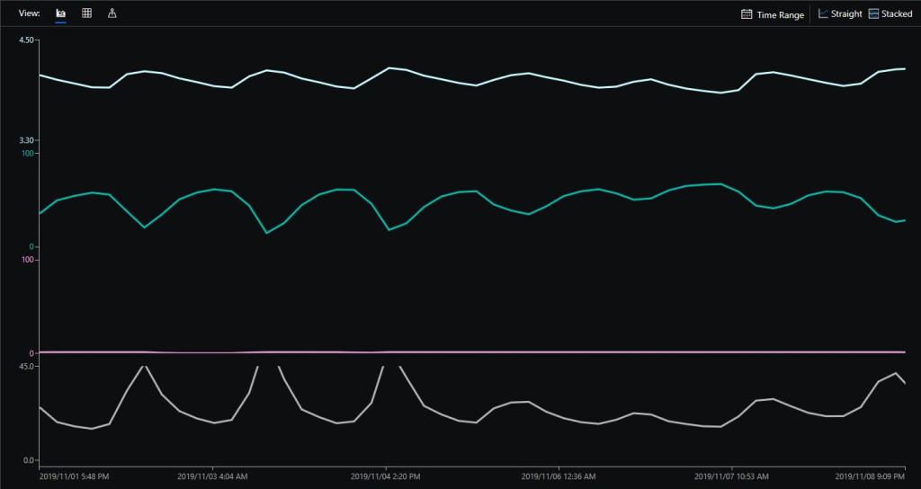Toggle Straight line interpolation

coord(840,14)
